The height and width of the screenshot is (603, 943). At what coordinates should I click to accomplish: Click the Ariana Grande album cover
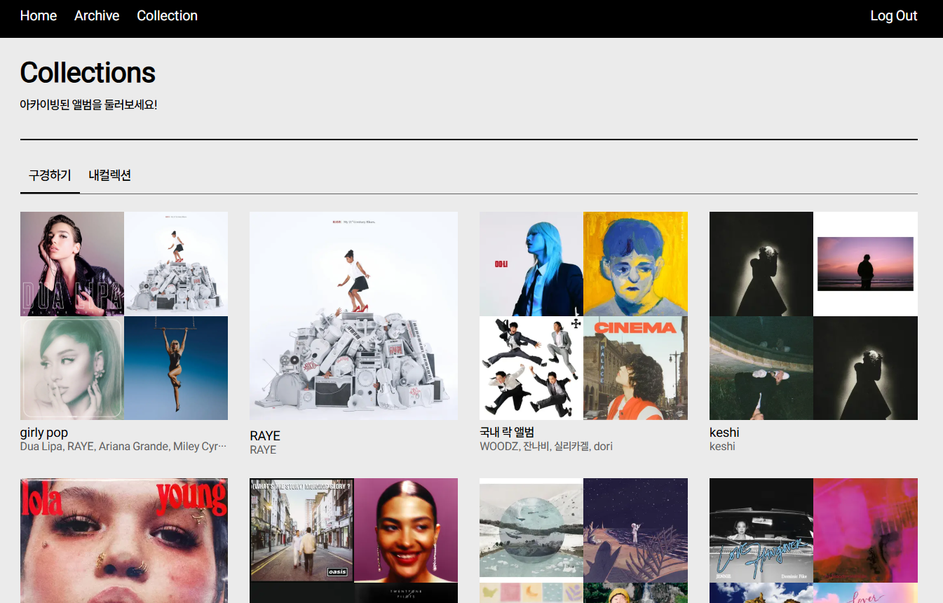click(72, 368)
